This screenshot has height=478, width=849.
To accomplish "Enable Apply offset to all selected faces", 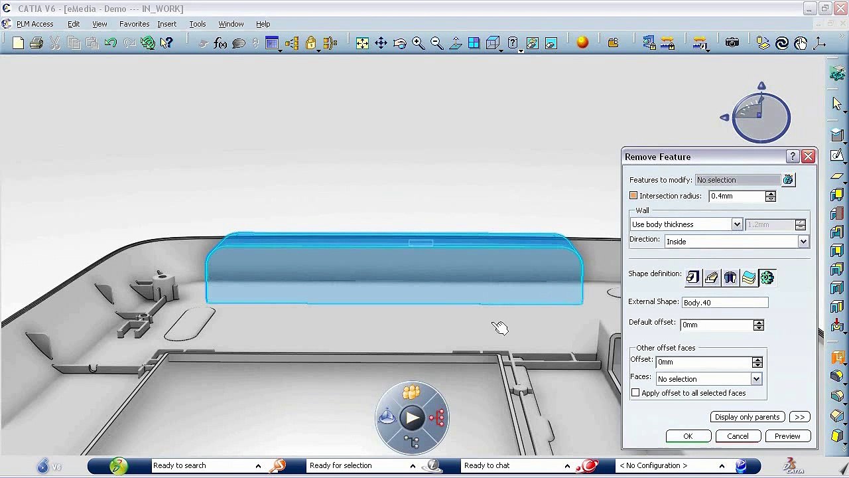I will [635, 393].
